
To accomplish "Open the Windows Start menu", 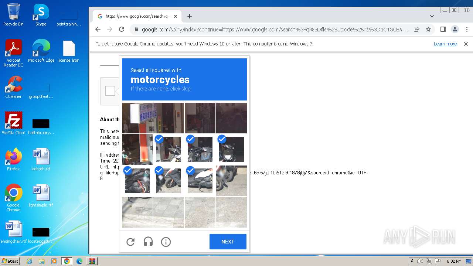I will coord(10,261).
